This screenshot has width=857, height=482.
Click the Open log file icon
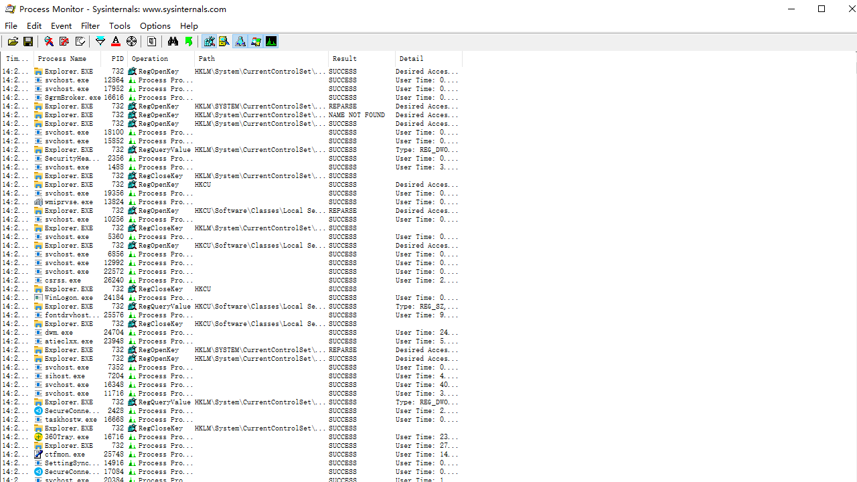(13, 42)
